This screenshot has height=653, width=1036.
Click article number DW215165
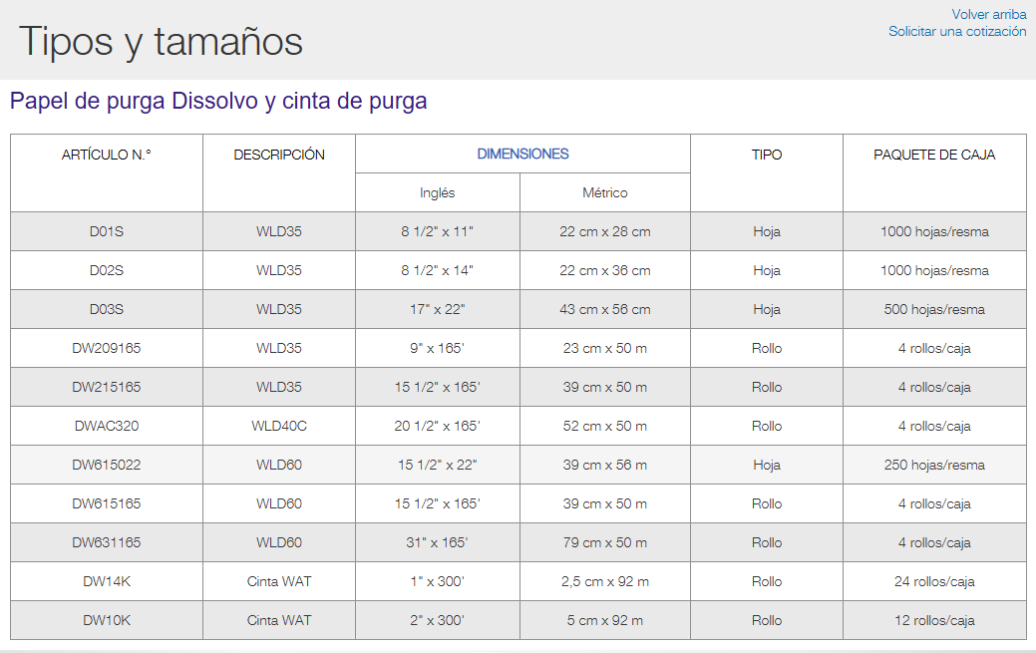[x=107, y=387]
